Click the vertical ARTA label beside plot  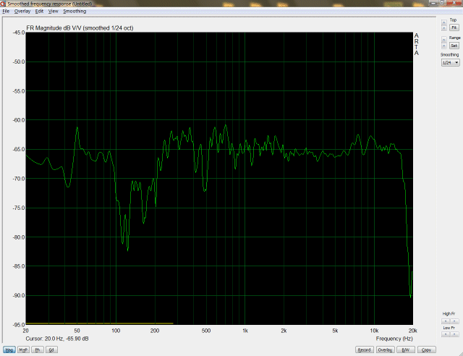coord(417,44)
